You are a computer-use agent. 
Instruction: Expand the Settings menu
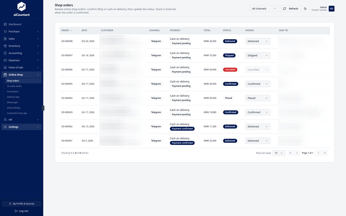click(x=21, y=127)
